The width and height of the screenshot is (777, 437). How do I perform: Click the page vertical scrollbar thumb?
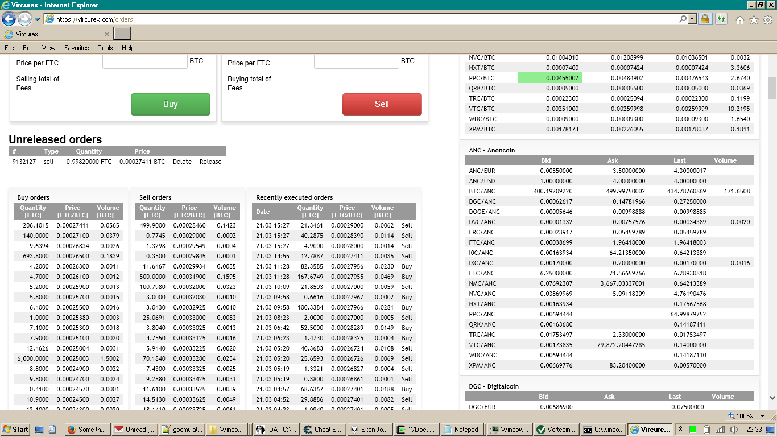pos(772,88)
